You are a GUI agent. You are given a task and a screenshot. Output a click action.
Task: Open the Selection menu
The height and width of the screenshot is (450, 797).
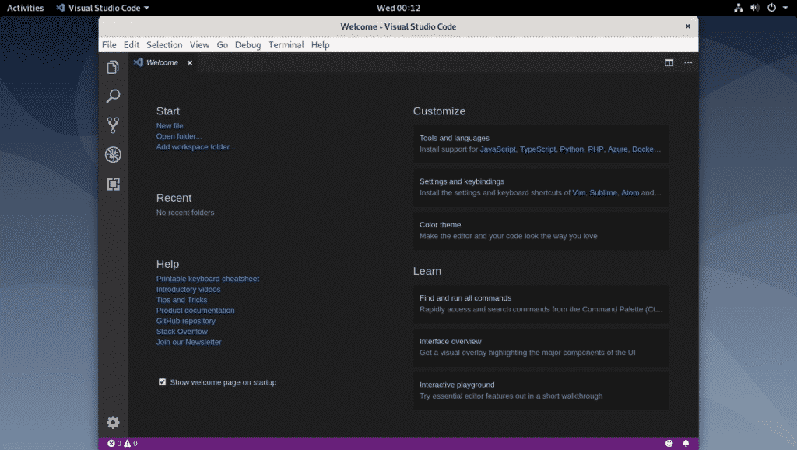[164, 45]
